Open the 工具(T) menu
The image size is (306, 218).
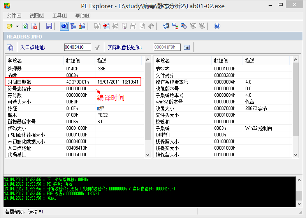(x=60, y=16)
